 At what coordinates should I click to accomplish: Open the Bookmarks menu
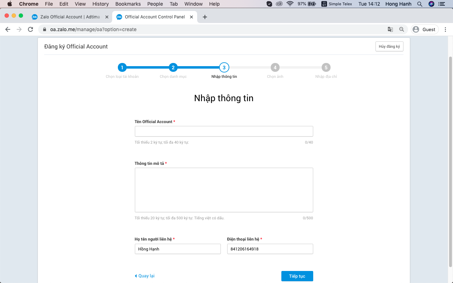[128, 4]
